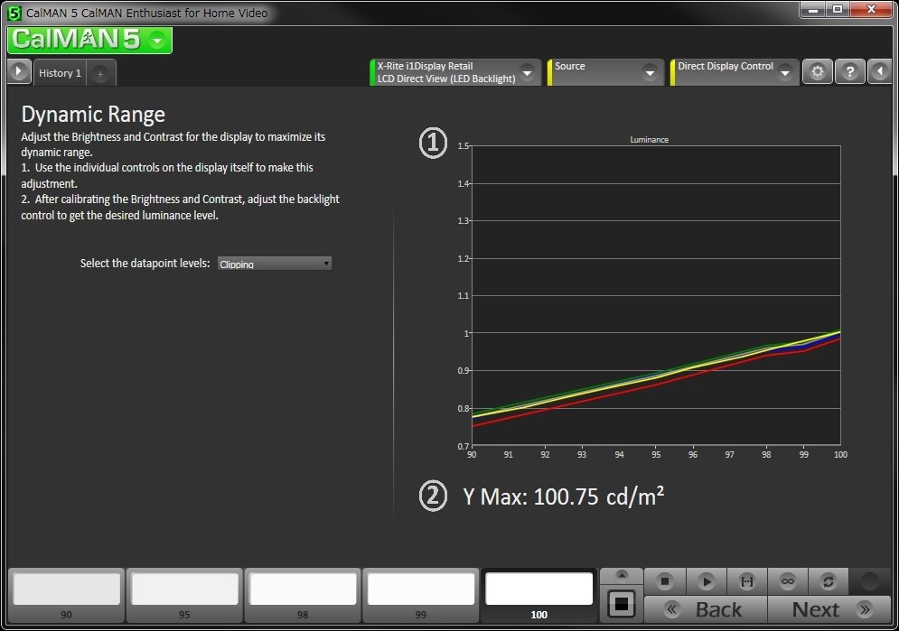Click the large square stop button
The image size is (899, 631).
[x=621, y=604]
